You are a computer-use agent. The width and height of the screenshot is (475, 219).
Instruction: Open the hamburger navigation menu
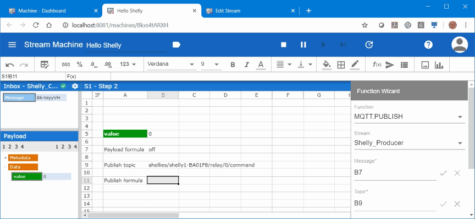(12, 45)
